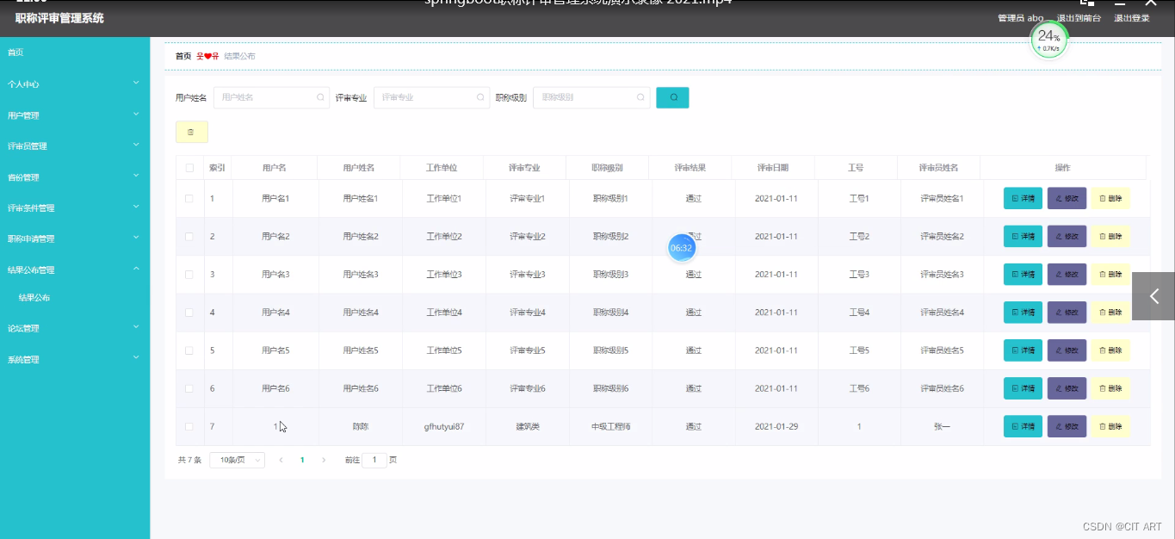Click 首页 in the breadcrumb

coord(183,56)
